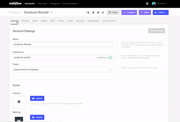
Task: Open the Folder dropdown Experiments & Templates
Action: 63,70
